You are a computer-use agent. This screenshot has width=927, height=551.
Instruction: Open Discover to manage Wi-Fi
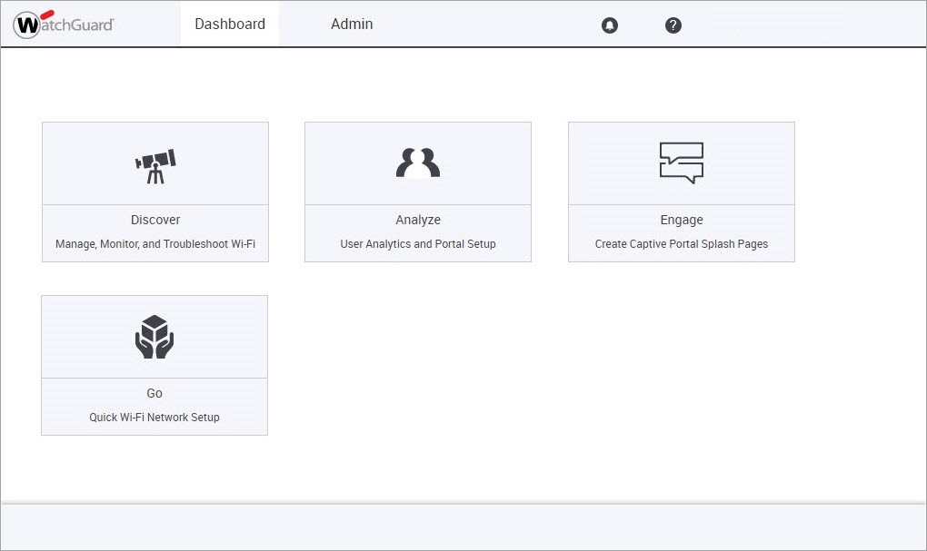[154, 191]
